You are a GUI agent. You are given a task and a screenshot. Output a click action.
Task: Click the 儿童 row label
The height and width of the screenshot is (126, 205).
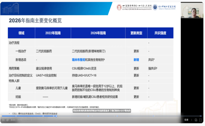coord(18,88)
